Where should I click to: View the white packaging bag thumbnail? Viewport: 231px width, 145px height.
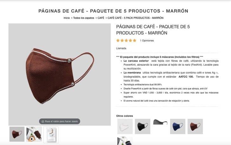51,135
